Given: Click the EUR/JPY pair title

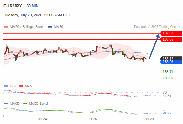Looking at the screenshot, I should point(13,6).
